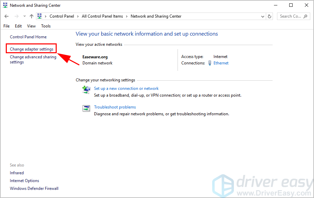Click the Ethernet plug icon
The image size is (314, 198).
[x=209, y=63]
